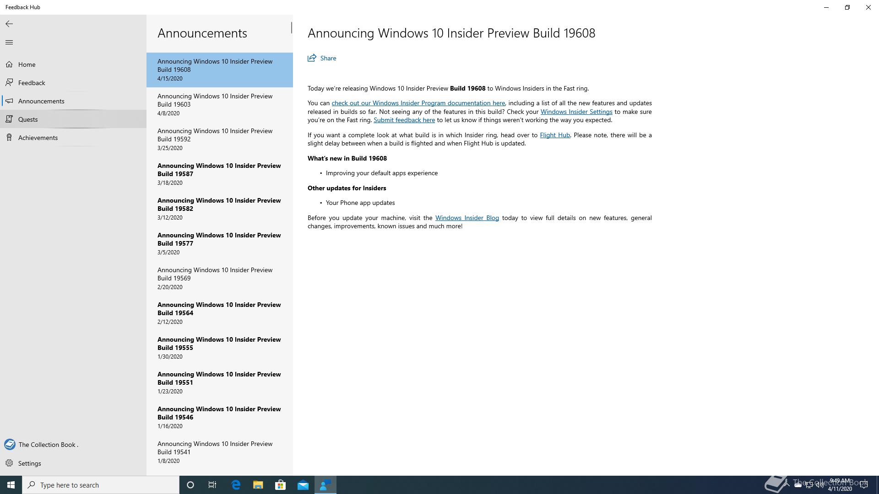This screenshot has width=879, height=494.
Task: Open Windows Insider Program documentation link
Action: point(418,103)
